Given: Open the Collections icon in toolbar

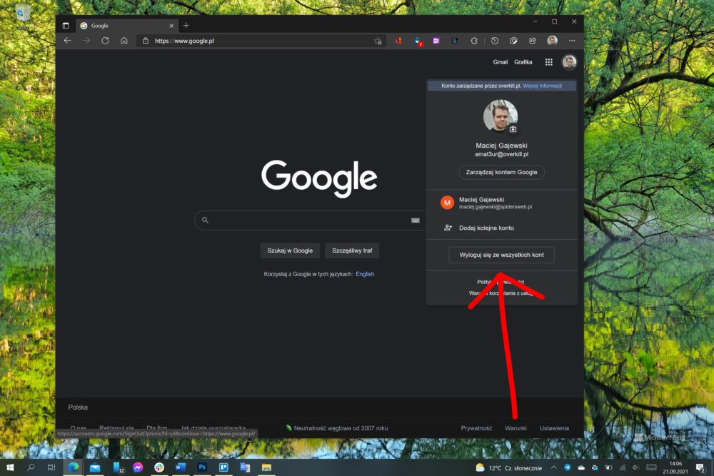Looking at the screenshot, I should coord(513,41).
